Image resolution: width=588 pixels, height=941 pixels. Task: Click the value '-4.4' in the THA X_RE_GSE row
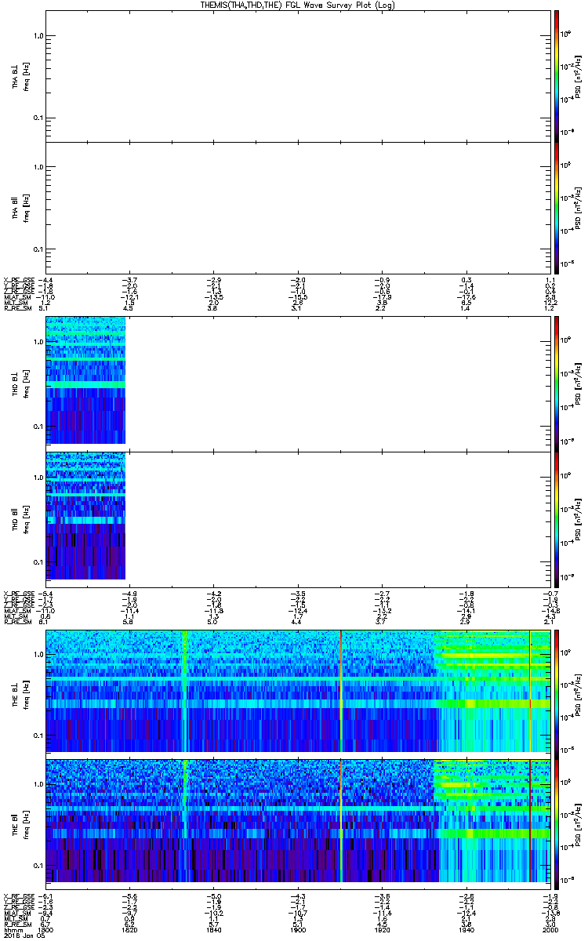[46, 280]
